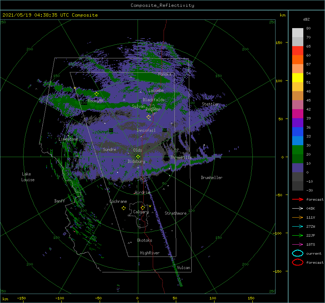The image size is (325, 303).
Task: Click the 'Innisfail' city label
Action: [x=146, y=130]
